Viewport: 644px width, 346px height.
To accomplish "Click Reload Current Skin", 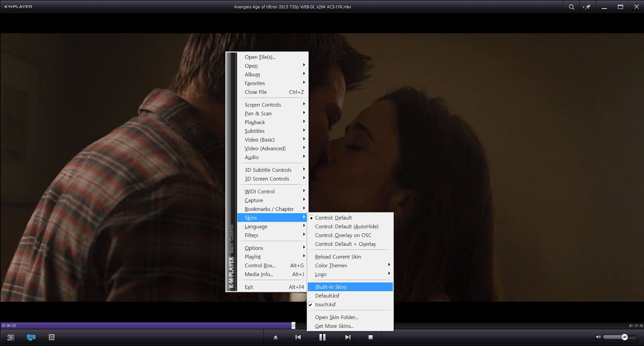I will pos(350,257).
